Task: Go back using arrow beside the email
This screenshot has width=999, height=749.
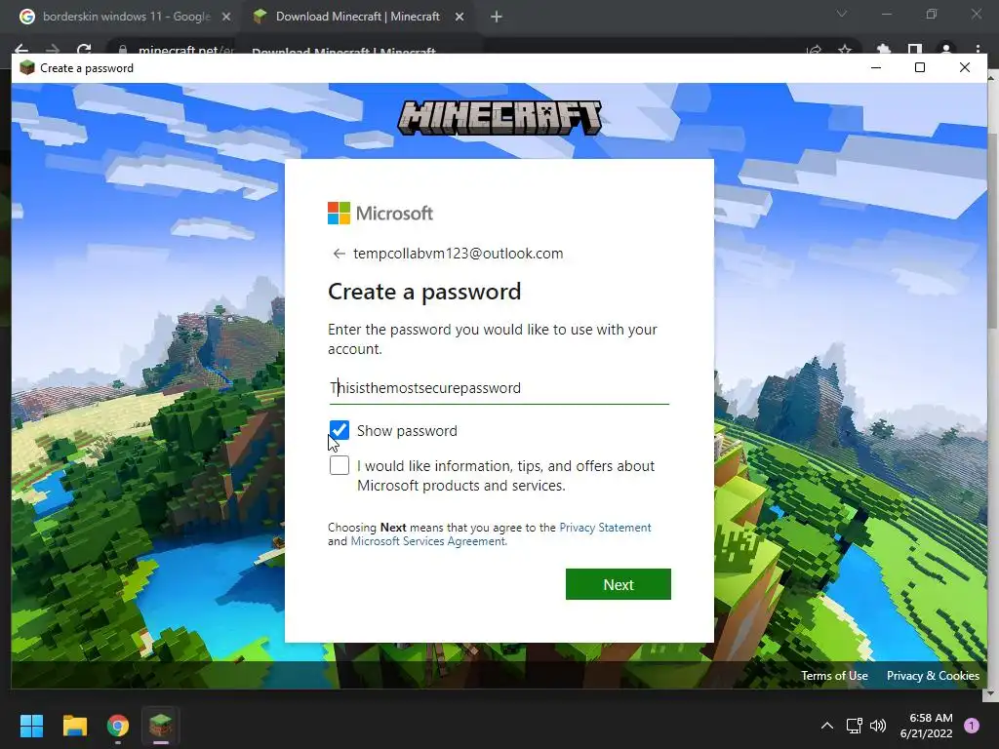Action: [339, 254]
